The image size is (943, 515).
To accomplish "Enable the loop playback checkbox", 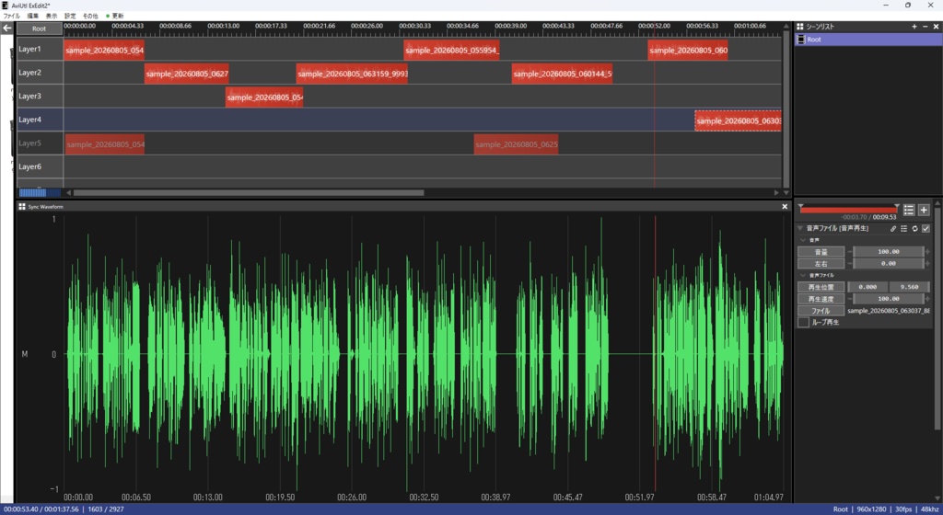I will pyautogui.click(x=803, y=322).
